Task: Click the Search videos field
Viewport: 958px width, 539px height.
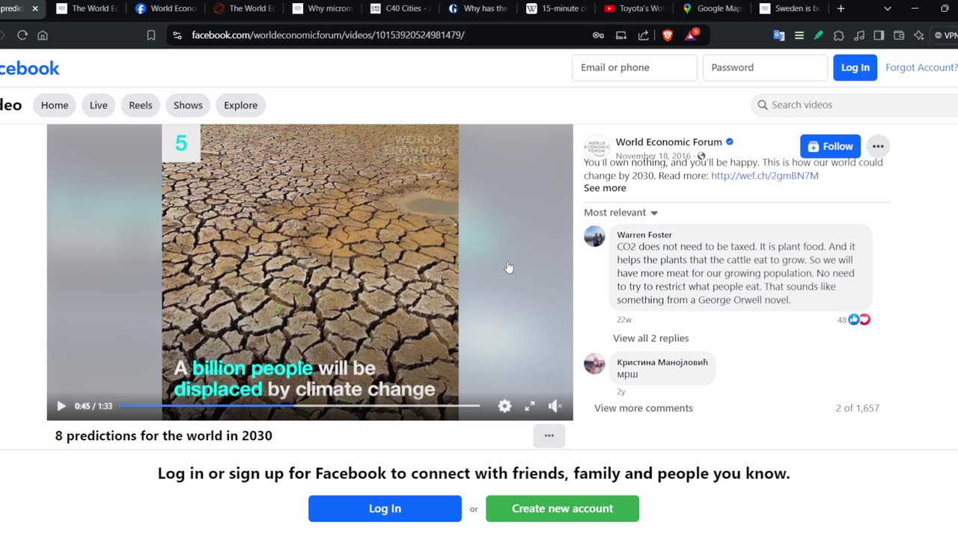Action: 855,105
